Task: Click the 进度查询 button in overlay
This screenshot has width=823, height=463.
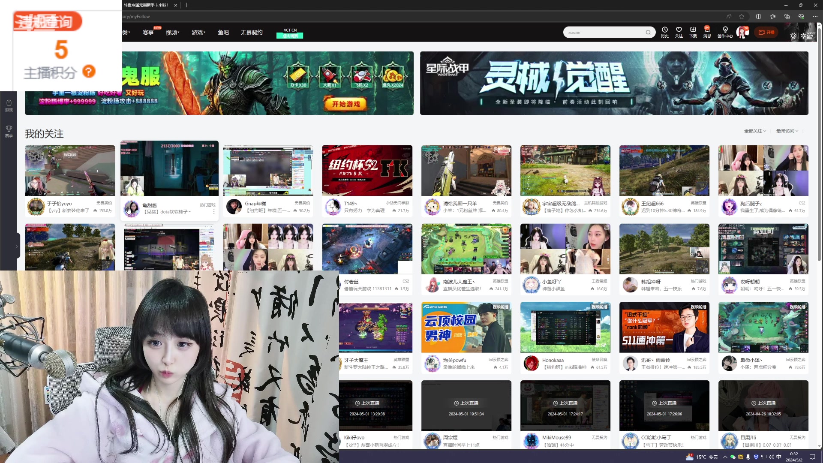Action: click(47, 21)
